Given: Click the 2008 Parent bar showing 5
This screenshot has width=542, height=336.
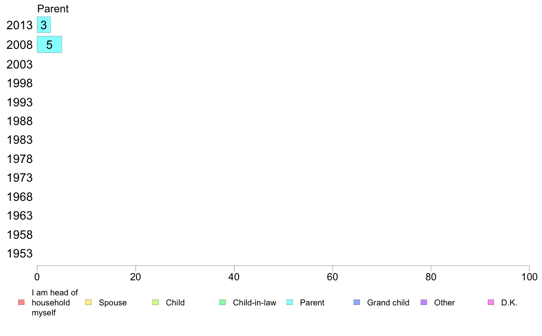Looking at the screenshot, I should click(x=49, y=45).
